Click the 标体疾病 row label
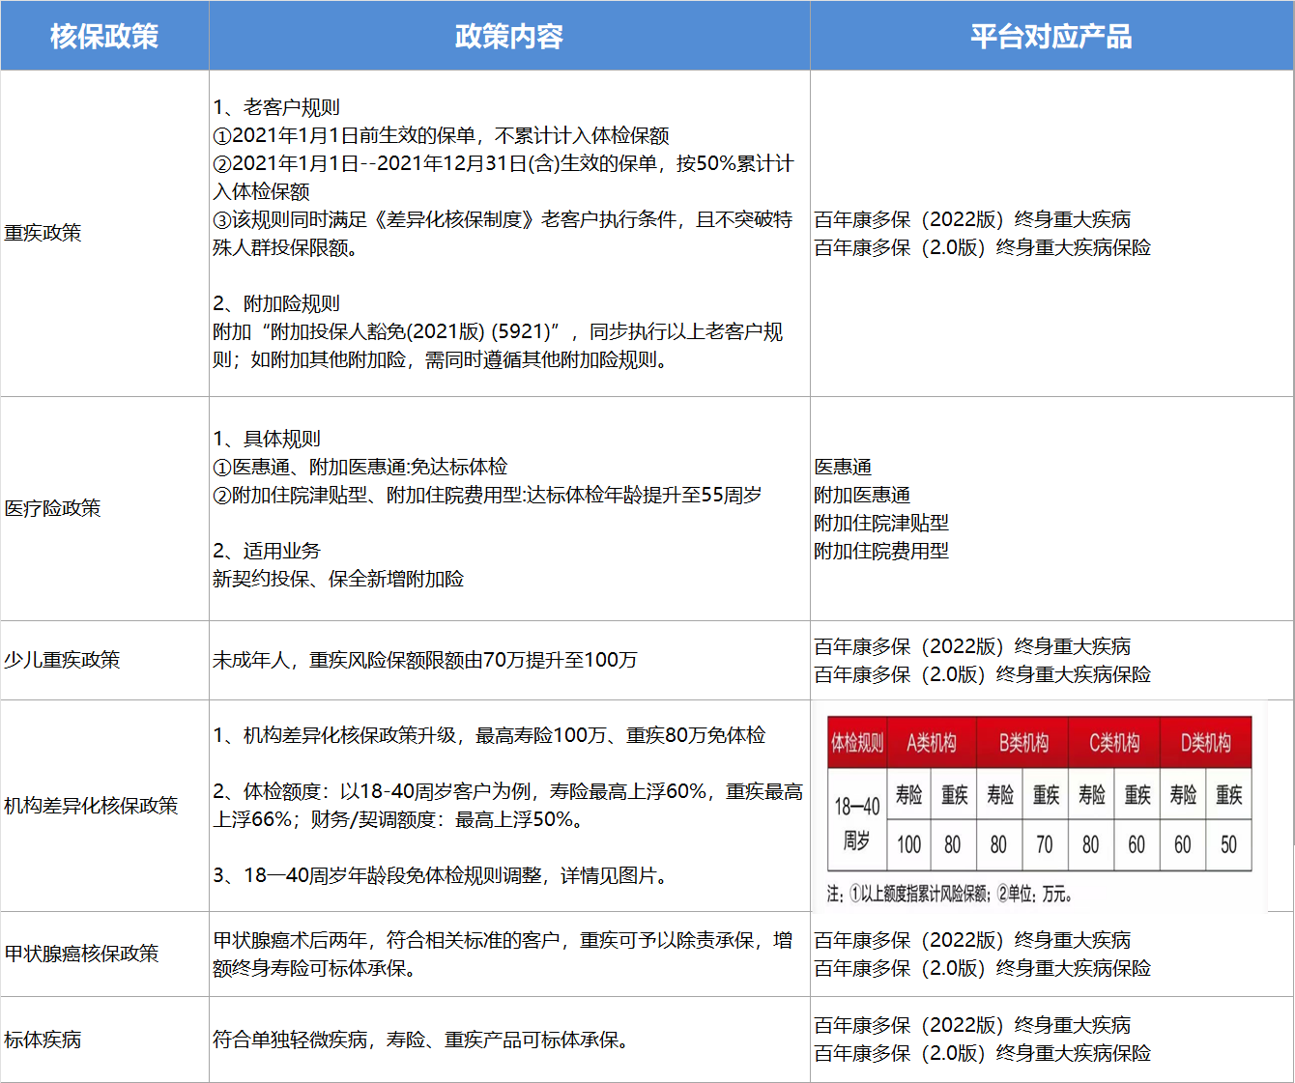Image resolution: width=1295 pixels, height=1083 pixels. 43,1040
